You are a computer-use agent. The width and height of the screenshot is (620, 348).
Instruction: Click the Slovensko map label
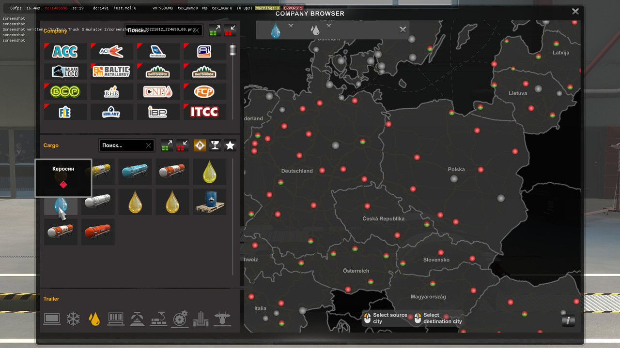click(x=436, y=260)
